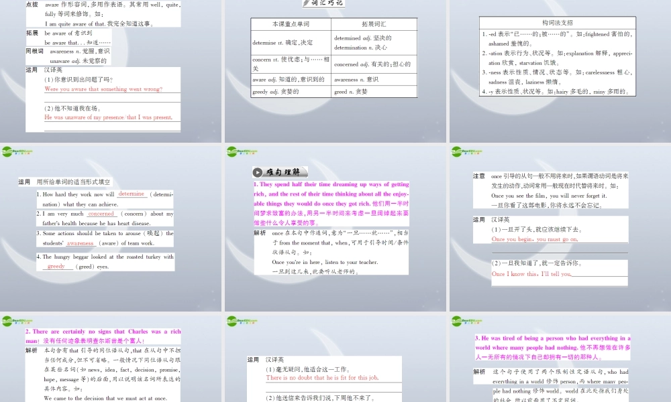
Task: Click the cell 'concern vt. 使忧虑'
Action: click(291, 64)
